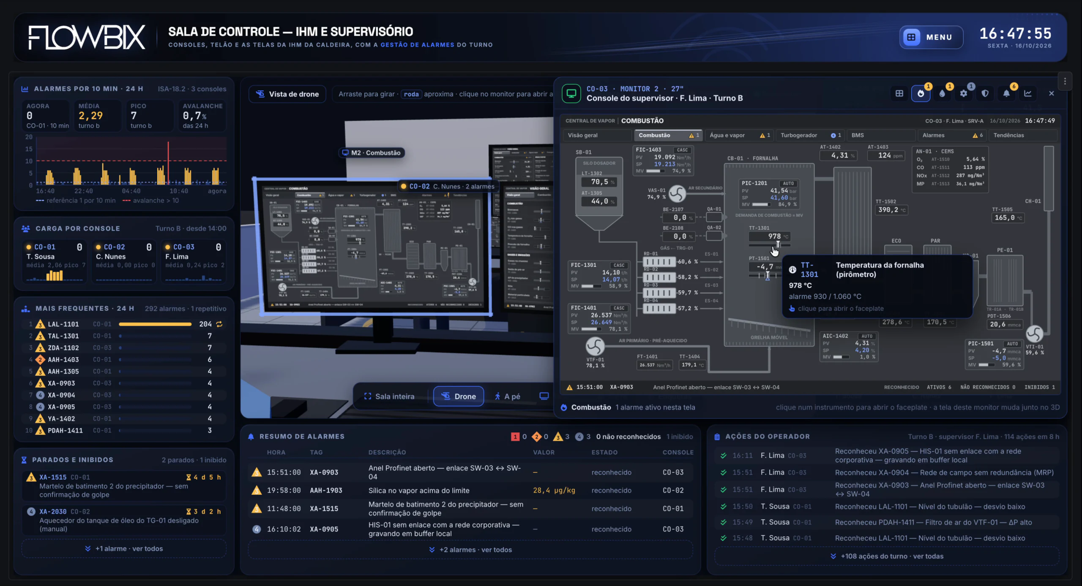
Task: Click the CO-02 C. Nunes alarms label
Action: click(448, 186)
